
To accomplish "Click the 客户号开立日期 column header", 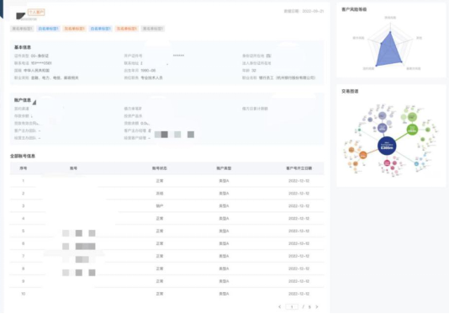I will click(x=299, y=168).
